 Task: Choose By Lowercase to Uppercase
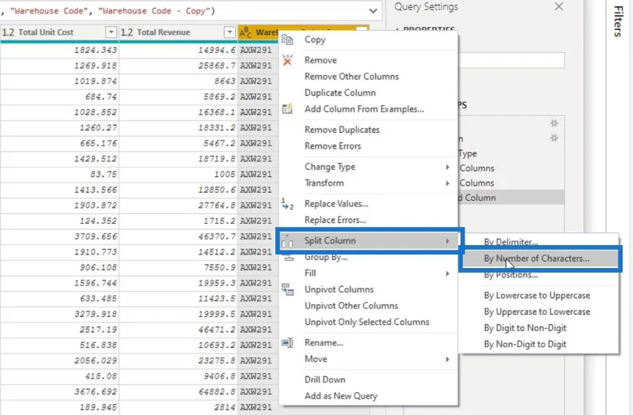(x=539, y=295)
